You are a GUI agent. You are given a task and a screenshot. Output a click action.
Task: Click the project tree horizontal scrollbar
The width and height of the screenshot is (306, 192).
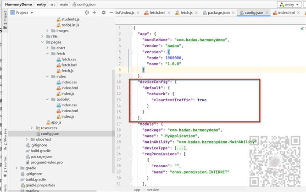click(52, 191)
